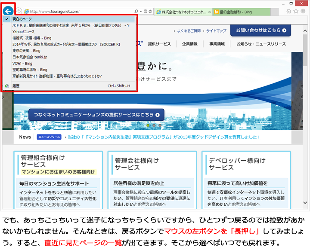Open the 提供サービス navigation item
This screenshot has height=250, width=310.
pyautogui.click(x=159, y=44)
